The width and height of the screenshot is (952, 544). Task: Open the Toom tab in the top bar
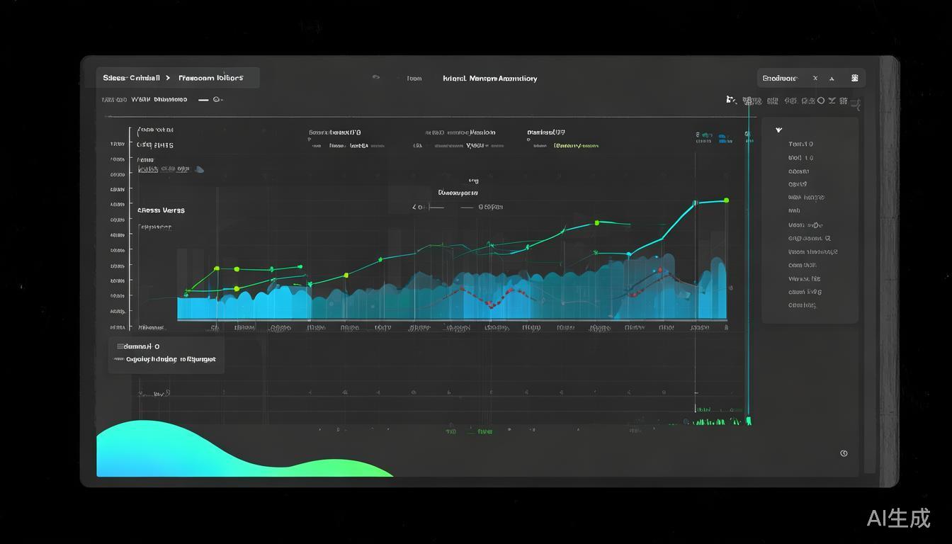pyautogui.click(x=414, y=79)
